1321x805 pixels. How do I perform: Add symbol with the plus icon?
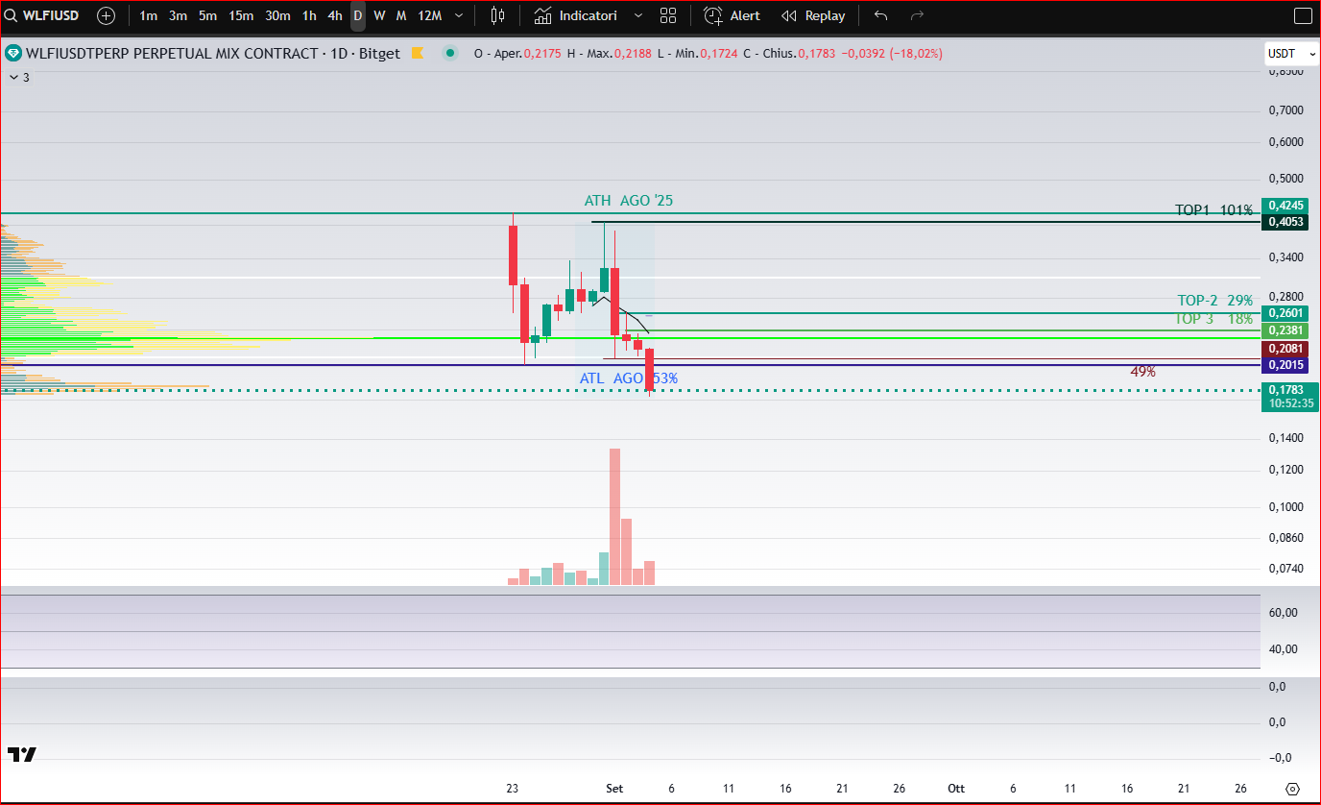point(106,15)
